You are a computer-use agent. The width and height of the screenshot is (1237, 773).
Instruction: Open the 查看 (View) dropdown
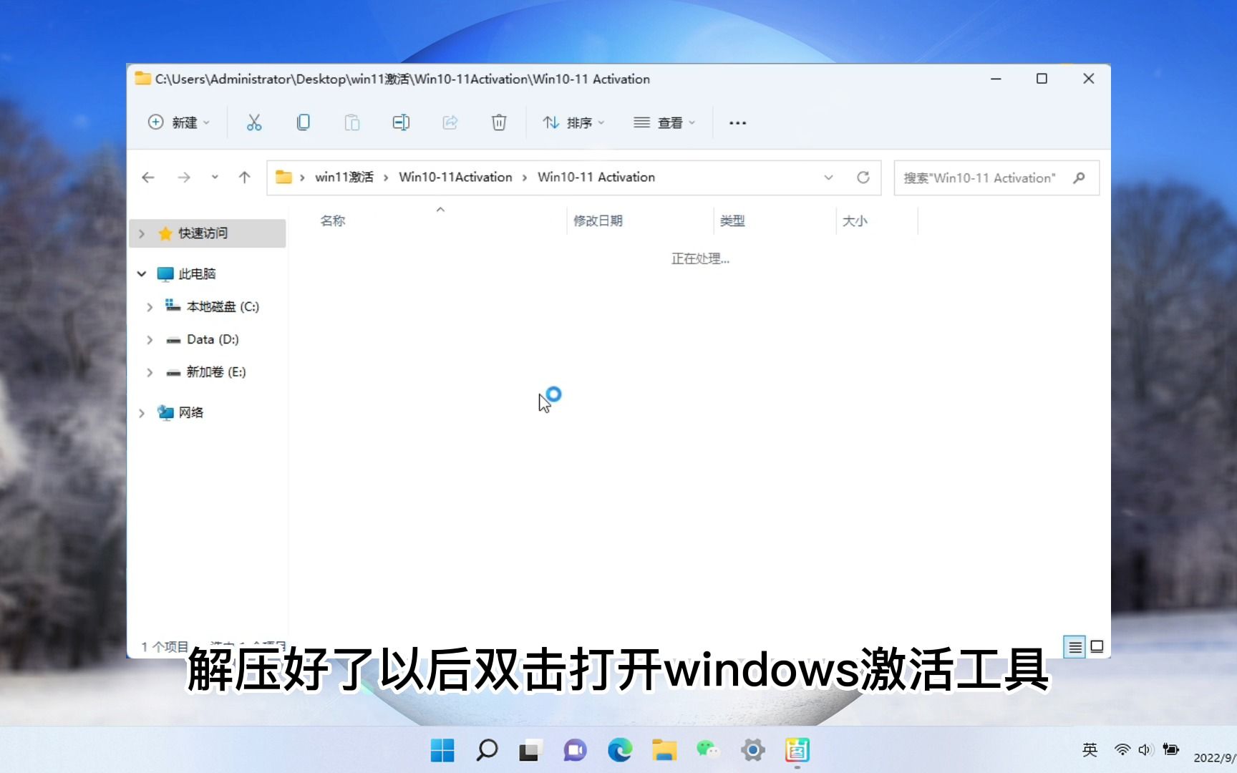[x=665, y=122]
